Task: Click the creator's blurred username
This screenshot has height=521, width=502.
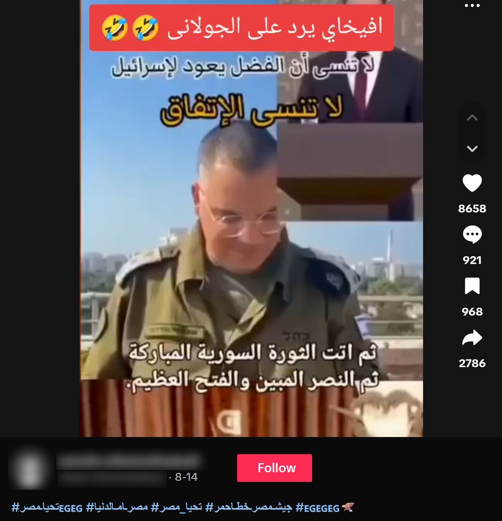Action: (129, 461)
